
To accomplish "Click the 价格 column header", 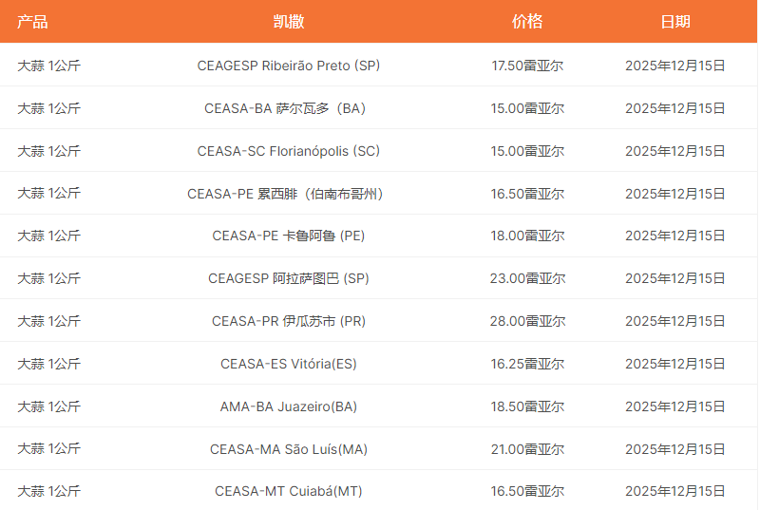I will [x=527, y=22].
